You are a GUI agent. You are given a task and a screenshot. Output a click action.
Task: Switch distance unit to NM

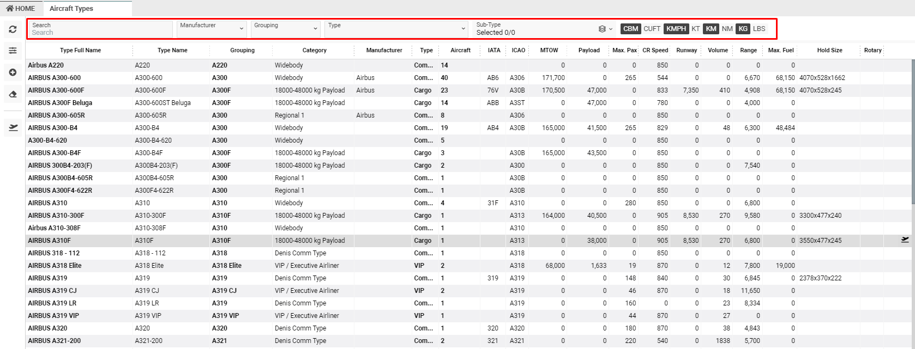click(727, 29)
